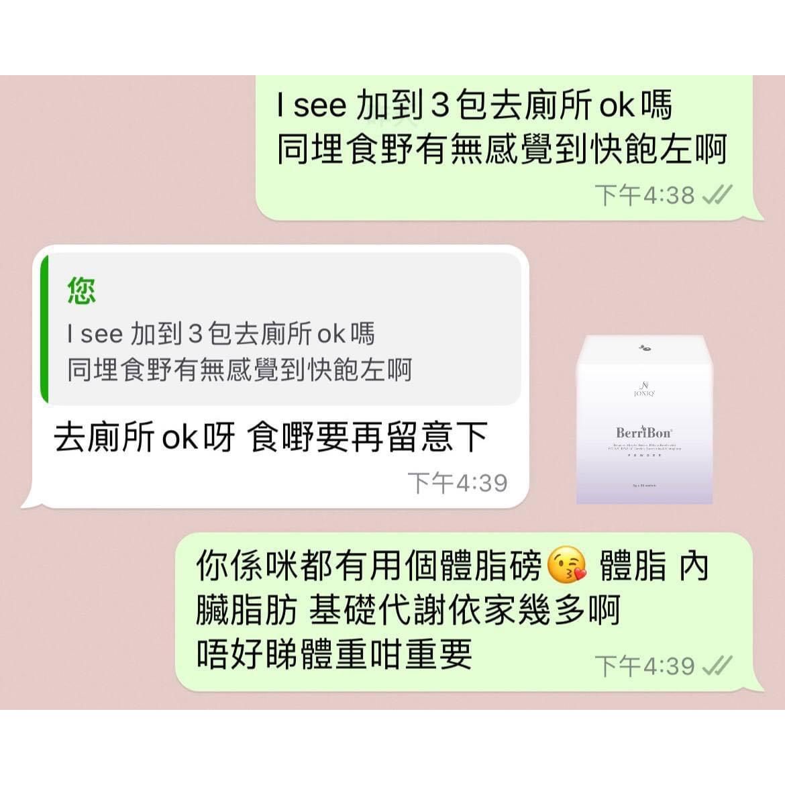Click the text 同埋食野有無感覺到快飽左啊 in top bubble
Viewport: 785px width, 785px height.
(x=502, y=149)
